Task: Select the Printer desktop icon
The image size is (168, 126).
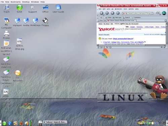Action: [6, 35]
